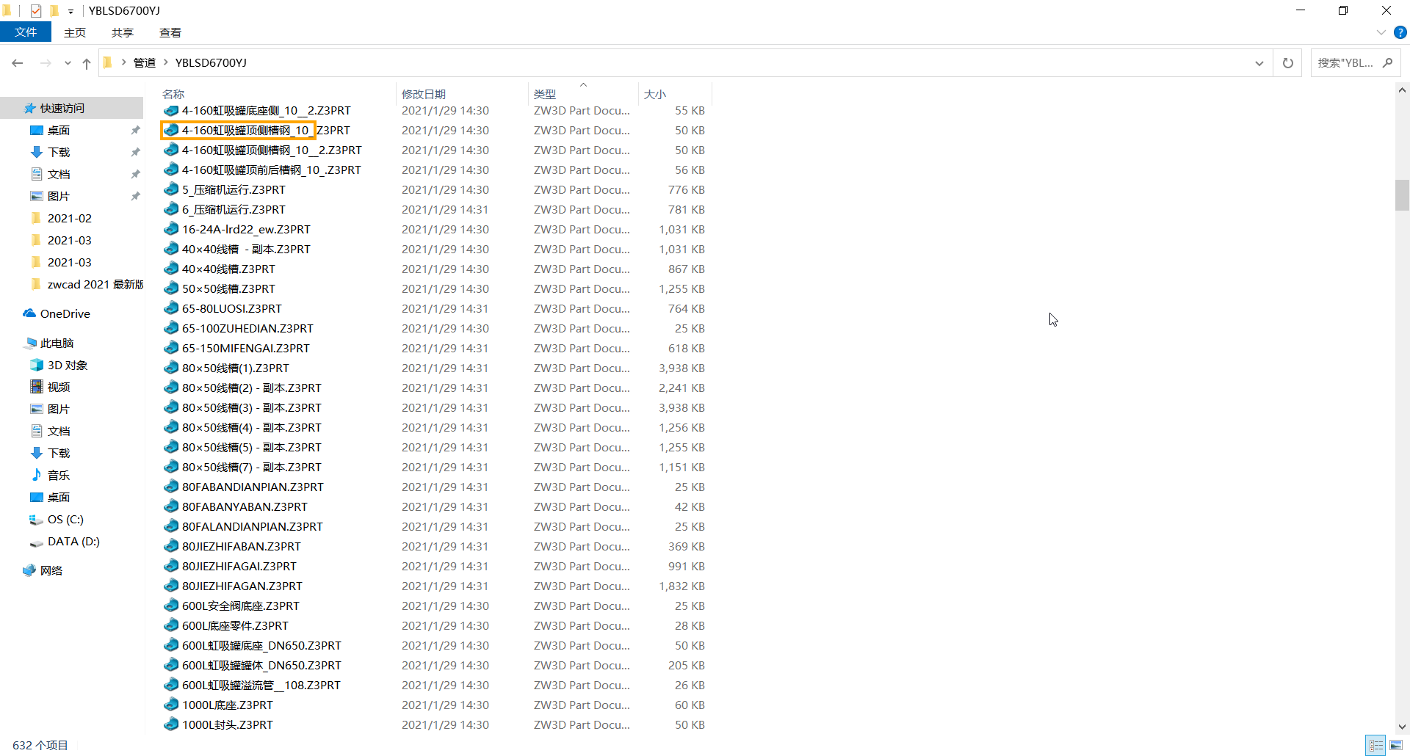This screenshot has height=756, width=1410.
Task: Select file 80FABANDIANPIAN.Z3PRT icon
Action: [171, 487]
